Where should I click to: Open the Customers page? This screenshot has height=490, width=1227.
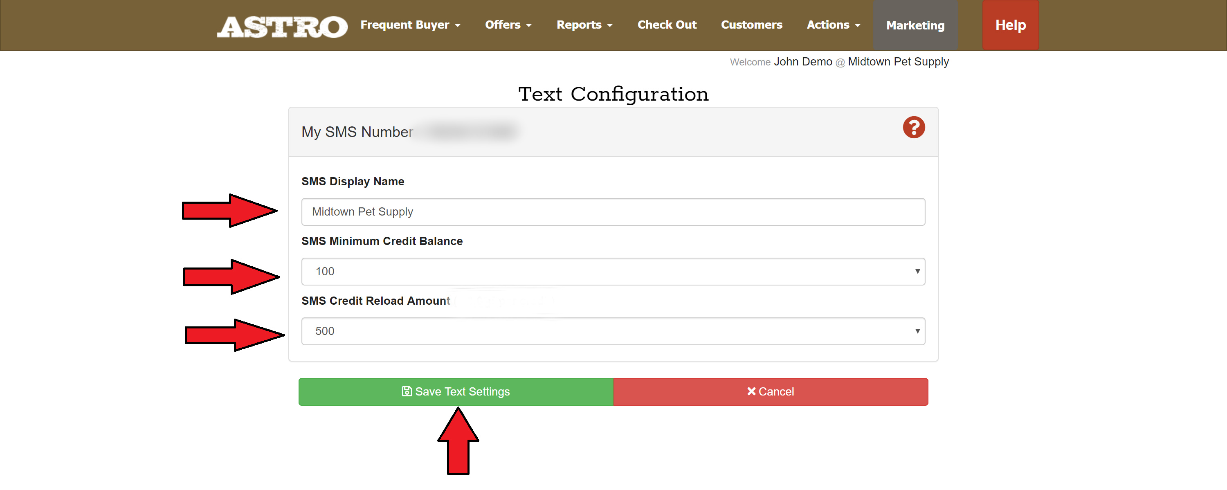[751, 25]
